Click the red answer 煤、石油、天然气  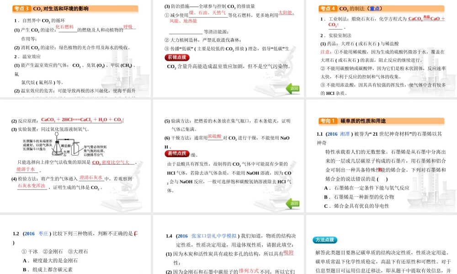tap(207, 12)
